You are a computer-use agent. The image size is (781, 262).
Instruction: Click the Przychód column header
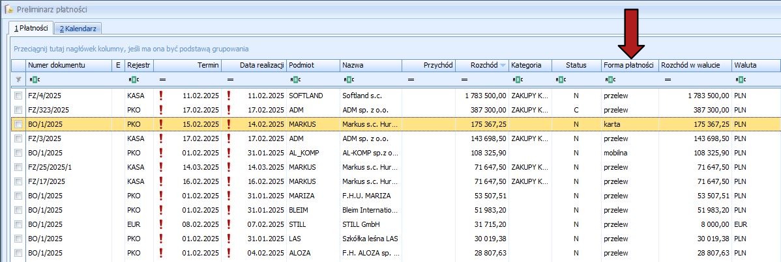(428, 65)
